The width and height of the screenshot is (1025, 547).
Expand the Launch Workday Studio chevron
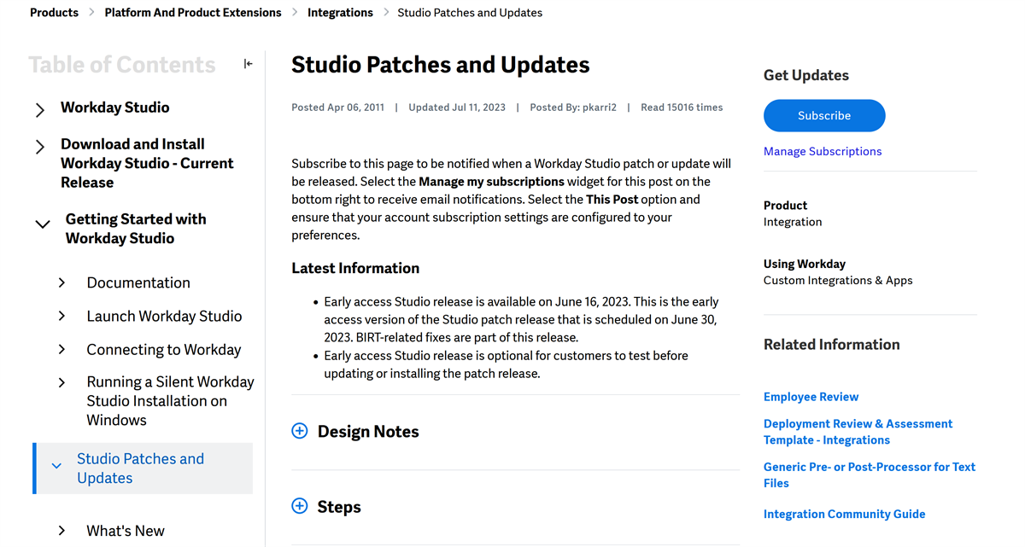point(61,316)
